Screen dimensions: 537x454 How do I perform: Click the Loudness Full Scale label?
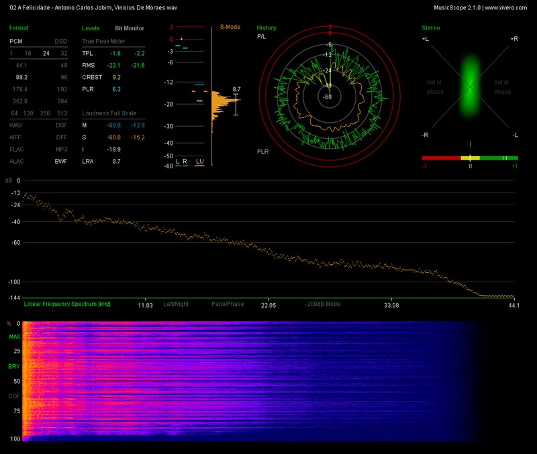point(109,113)
